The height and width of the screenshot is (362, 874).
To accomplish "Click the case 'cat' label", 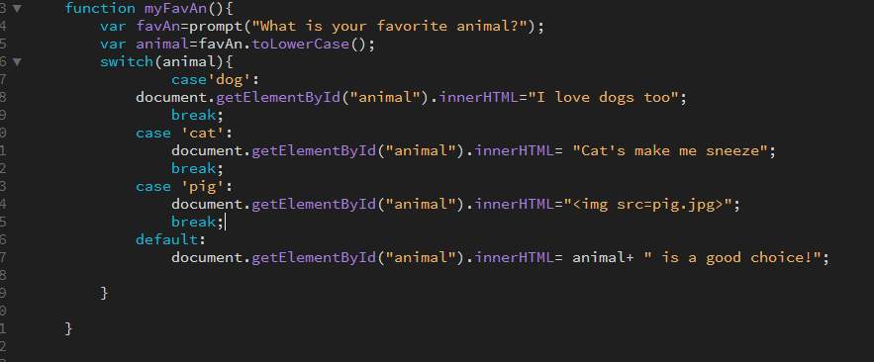I will [184, 134].
